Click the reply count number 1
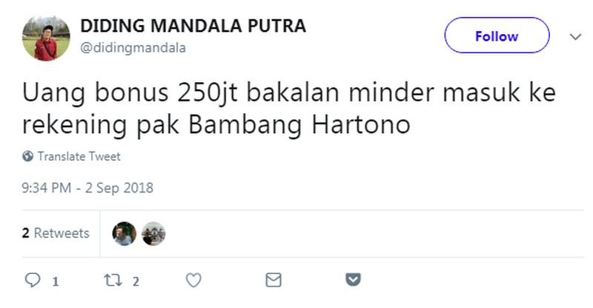Screen dimensions: 593x308 point(55,281)
